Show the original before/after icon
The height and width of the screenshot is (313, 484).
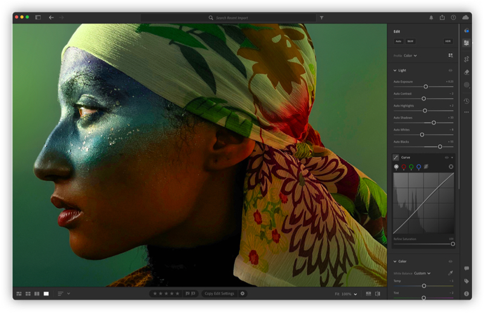tap(378, 294)
